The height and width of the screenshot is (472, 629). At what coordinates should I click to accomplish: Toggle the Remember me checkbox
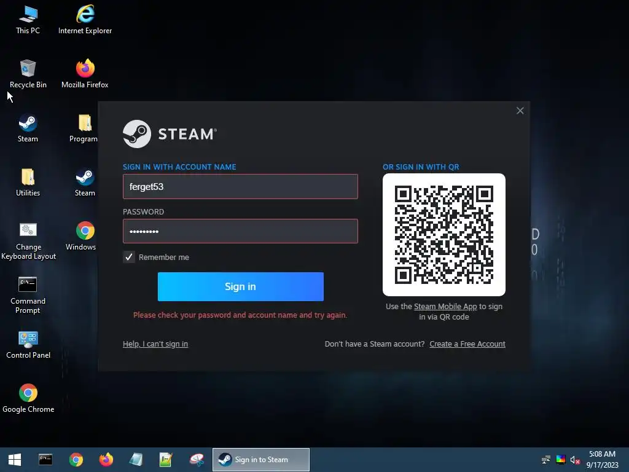[129, 258]
